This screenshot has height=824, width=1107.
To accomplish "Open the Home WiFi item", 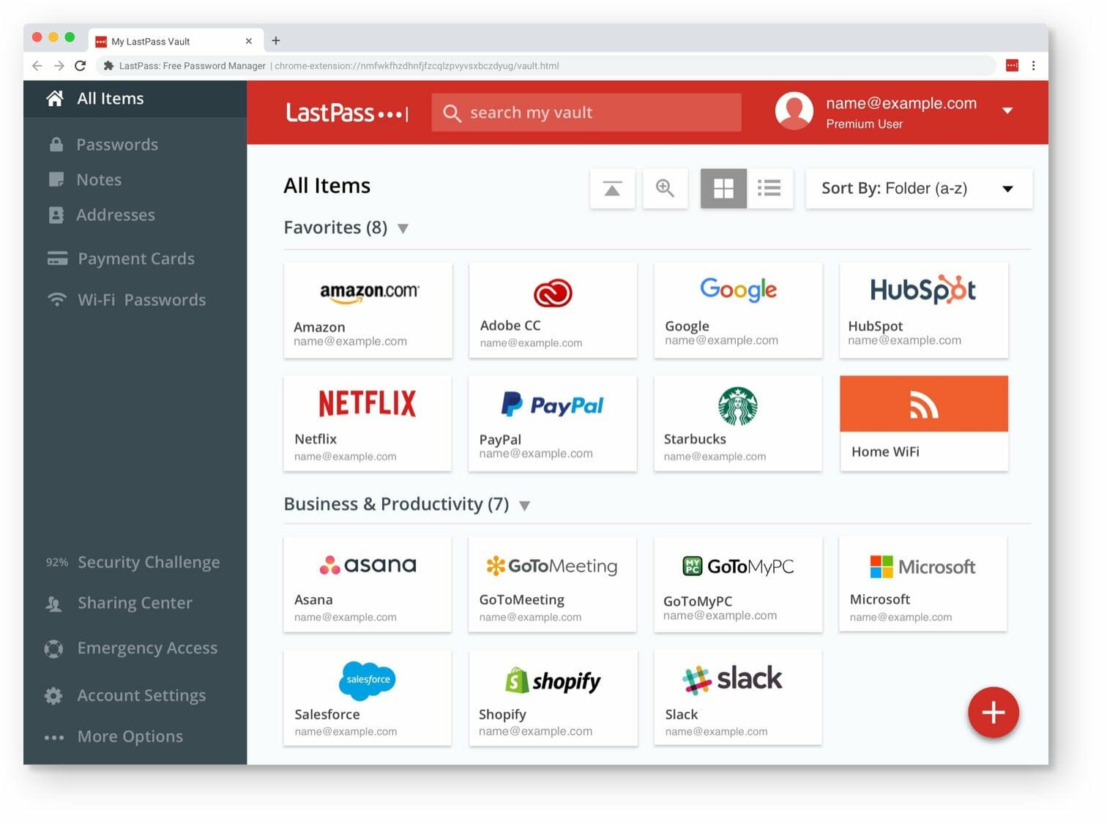I will [923, 423].
